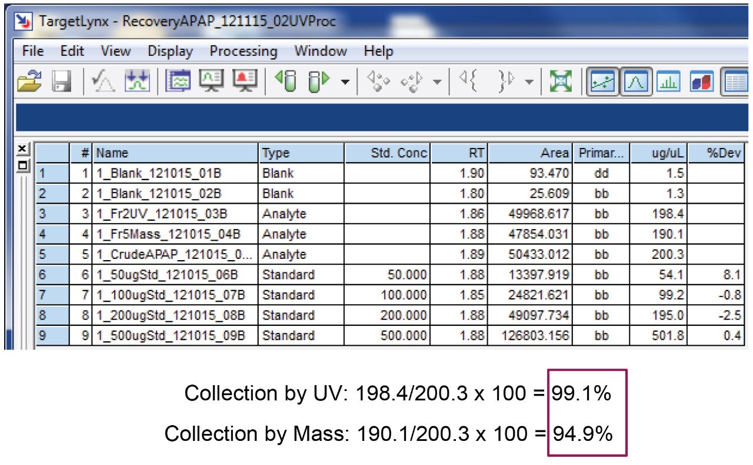Open the Processing menu
The height and width of the screenshot is (465, 753).
243,52
